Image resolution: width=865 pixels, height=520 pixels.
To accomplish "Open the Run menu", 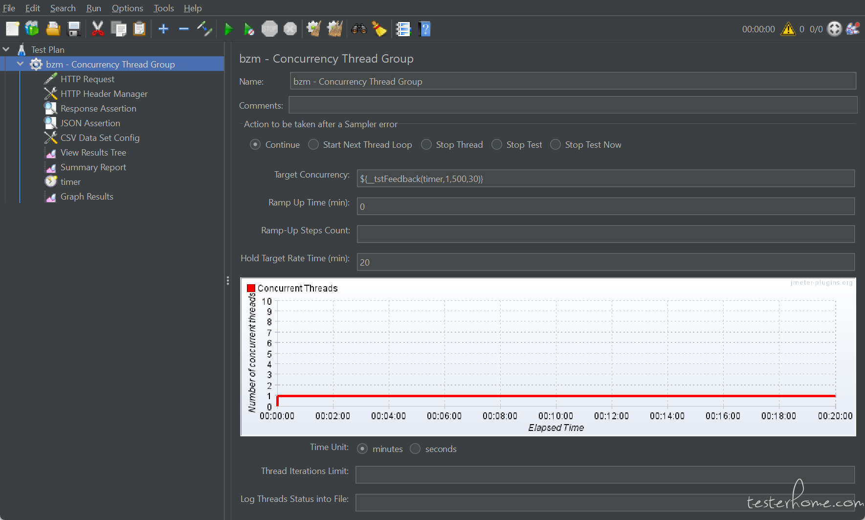I will click(x=93, y=8).
